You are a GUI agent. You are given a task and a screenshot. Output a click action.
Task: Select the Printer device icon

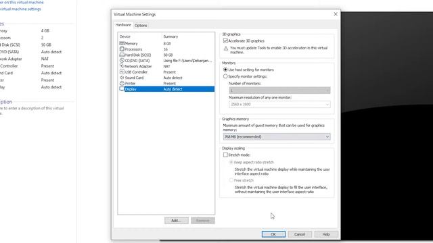[122, 83]
